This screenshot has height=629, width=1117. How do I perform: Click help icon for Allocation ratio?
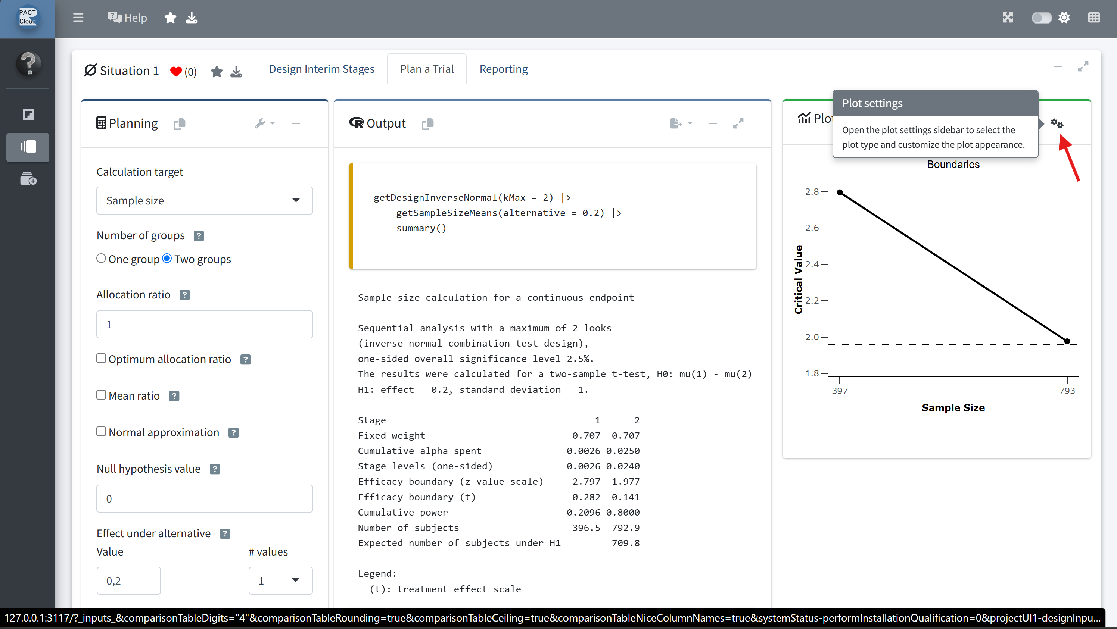click(x=184, y=295)
